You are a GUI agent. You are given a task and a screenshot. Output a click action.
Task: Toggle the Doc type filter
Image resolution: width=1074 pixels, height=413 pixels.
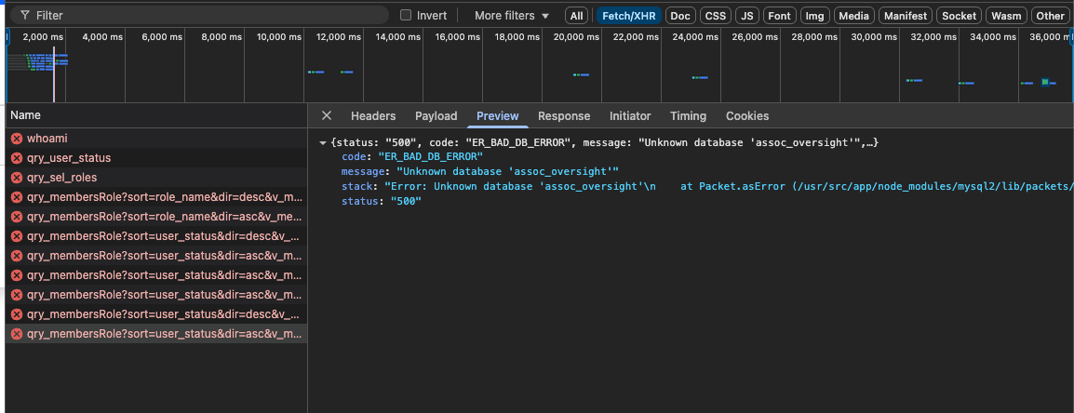680,16
